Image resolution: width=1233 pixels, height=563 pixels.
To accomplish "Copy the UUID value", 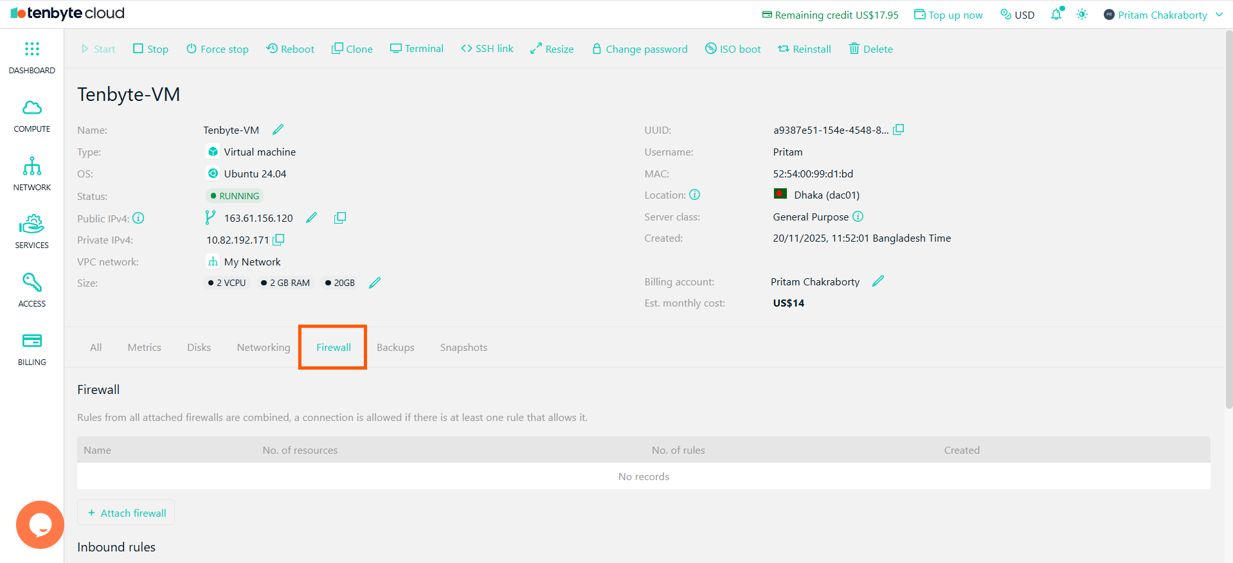I will click(x=899, y=130).
